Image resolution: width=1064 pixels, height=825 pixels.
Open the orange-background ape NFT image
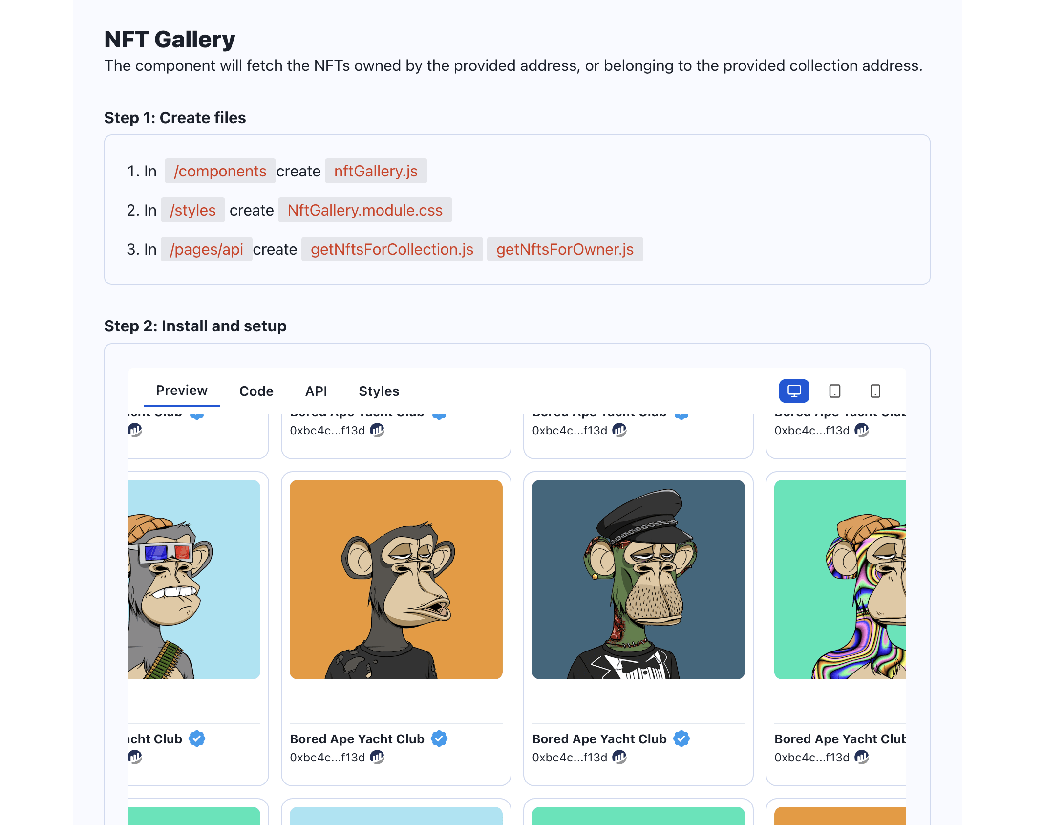point(396,580)
